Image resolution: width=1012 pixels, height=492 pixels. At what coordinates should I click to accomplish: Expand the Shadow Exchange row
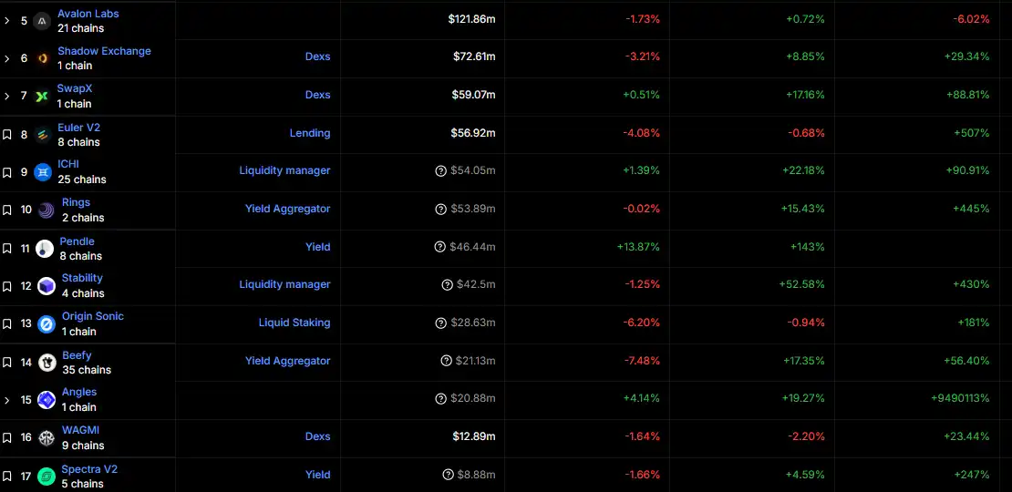pos(7,58)
